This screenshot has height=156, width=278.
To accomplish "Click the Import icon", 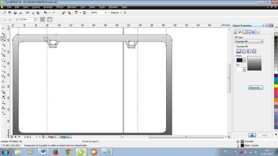I will click(64, 13).
